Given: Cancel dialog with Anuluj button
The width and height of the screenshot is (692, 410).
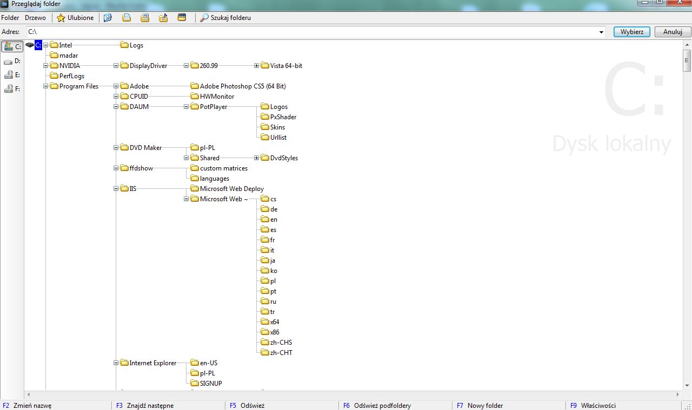Looking at the screenshot, I should point(673,32).
